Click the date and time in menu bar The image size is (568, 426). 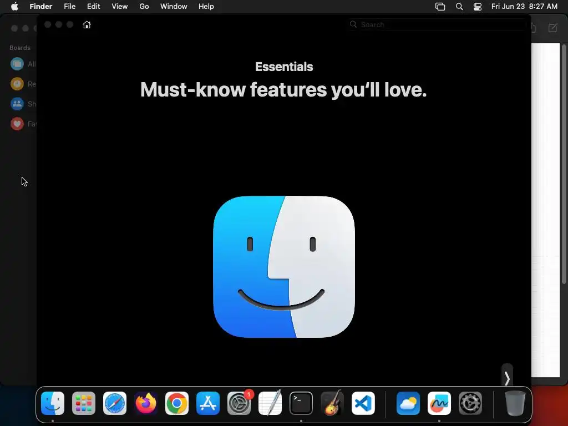(524, 7)
